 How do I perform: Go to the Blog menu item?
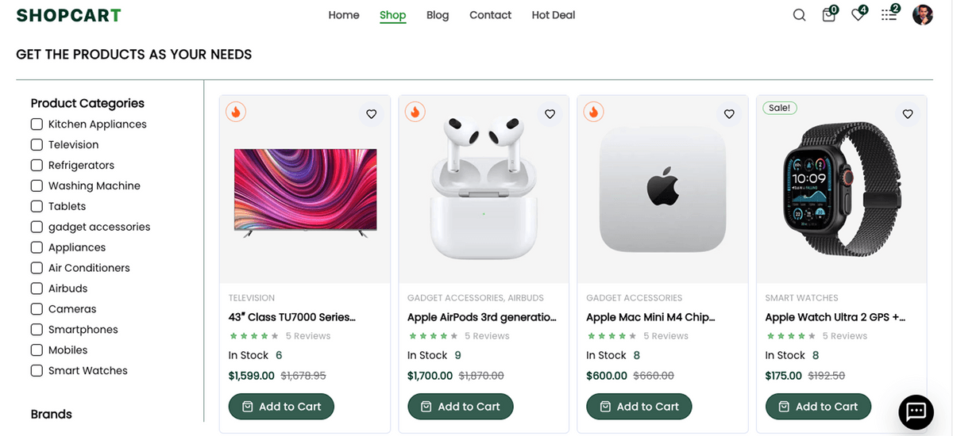tap(438, 15)
